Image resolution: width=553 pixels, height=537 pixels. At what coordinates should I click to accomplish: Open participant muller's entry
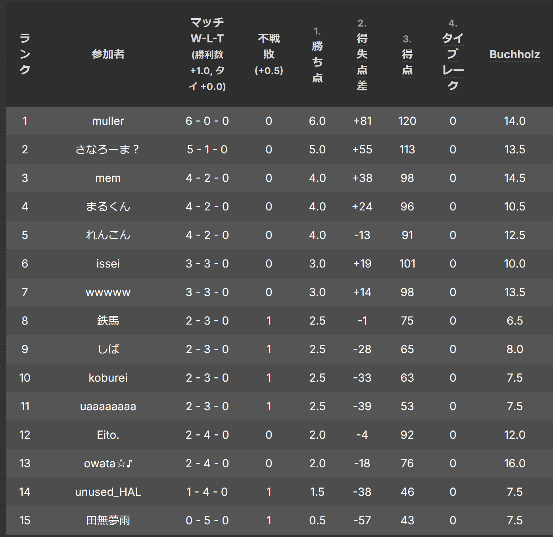coord(108,121)
